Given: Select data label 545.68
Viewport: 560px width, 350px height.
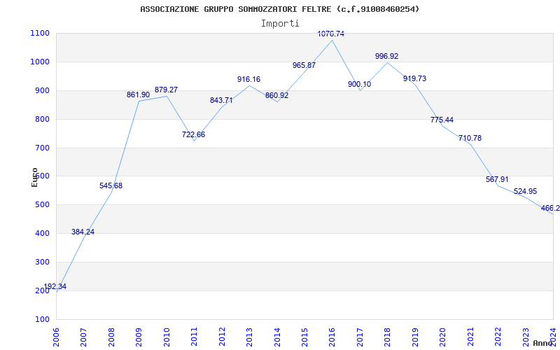Looking at the screenshot, I should pyautogui.click(x=111, y=185).
